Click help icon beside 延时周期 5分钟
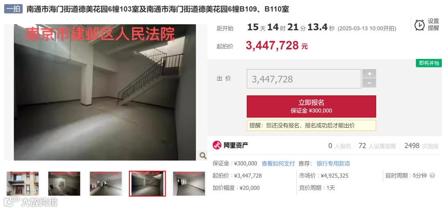This screenshot has width=442, height=210. coord(432,176)
